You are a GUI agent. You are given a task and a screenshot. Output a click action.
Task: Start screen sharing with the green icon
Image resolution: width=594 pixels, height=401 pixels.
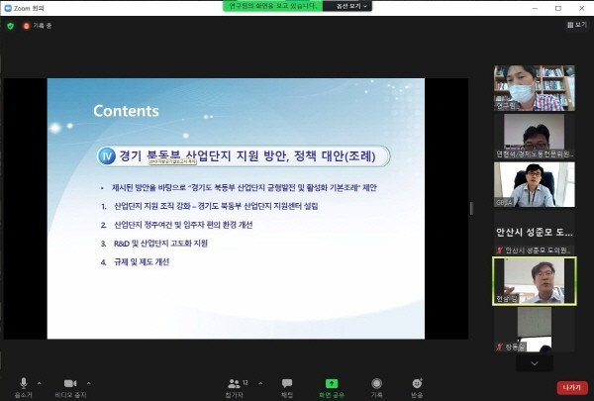pos(332,383)
